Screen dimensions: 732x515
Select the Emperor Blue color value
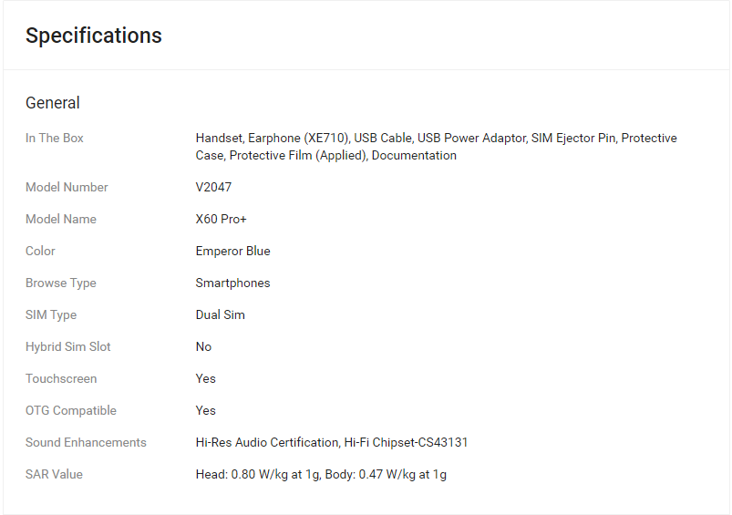click(233, 252)
